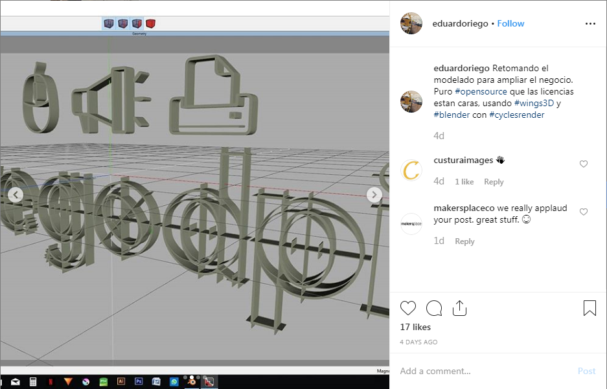Open the 4 DAYS AGO timestamp
The width and height of the screenshot is (607, 389).
pos(418,342)
